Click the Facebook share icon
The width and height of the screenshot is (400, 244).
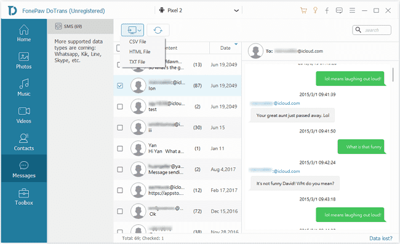pyautogui.click(x=327, y=10)
